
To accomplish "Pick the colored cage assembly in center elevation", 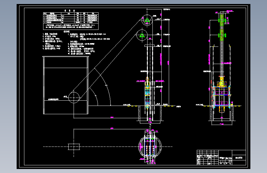I will point(148,93).
